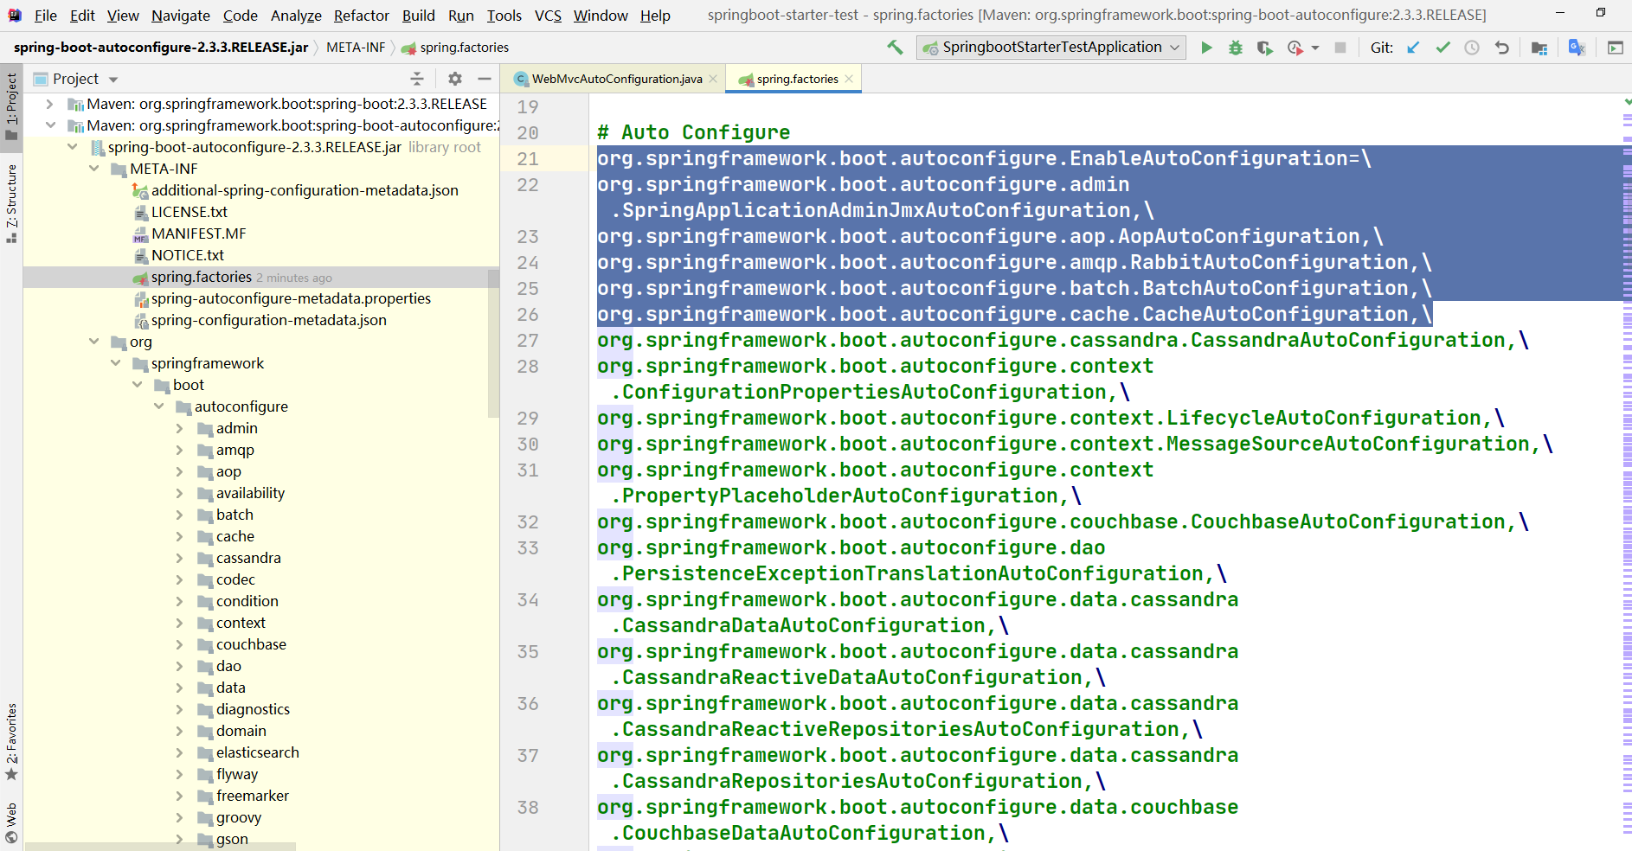This screenshot has width=1632, height=851.
Task: Select the freemarker package
Action: [x=253, y=796]
